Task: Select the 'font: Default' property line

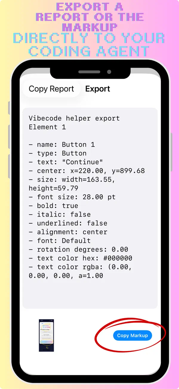Action: pyautogui.click(x=58, y=240)
